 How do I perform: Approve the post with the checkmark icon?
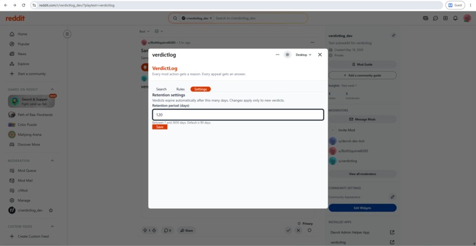click(288, 231)
